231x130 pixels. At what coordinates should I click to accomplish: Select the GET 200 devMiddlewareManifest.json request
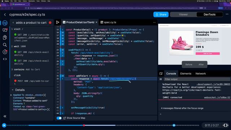coord(31,38)
